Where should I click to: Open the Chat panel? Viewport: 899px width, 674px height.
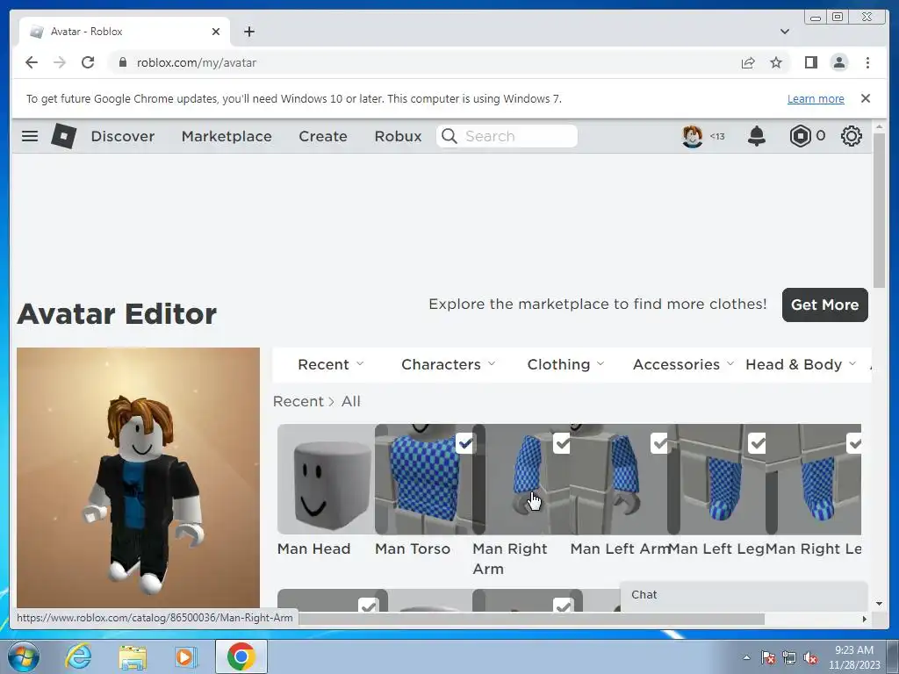[744, 595]
